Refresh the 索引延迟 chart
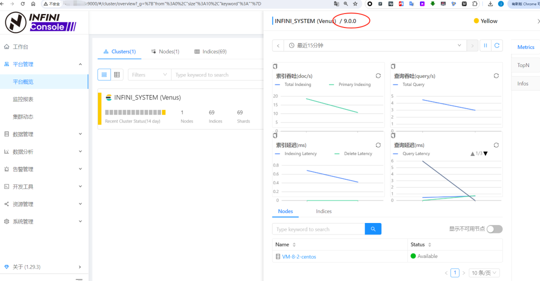This screenshot has height=281, width=540. [378, 145]
